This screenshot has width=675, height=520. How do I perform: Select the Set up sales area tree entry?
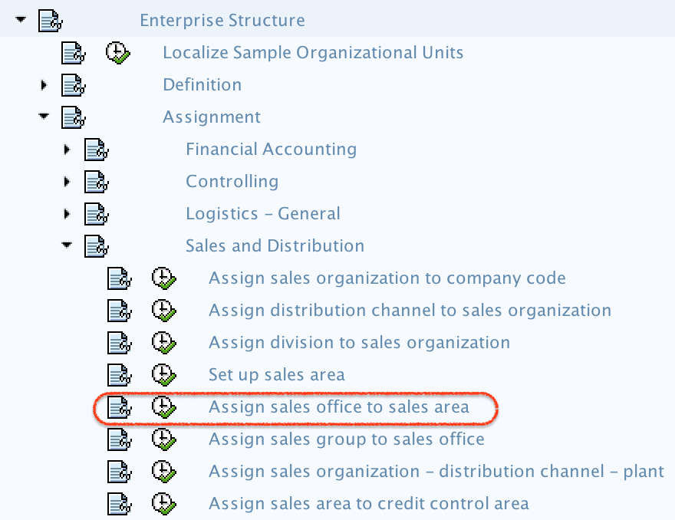coord(276,375)
